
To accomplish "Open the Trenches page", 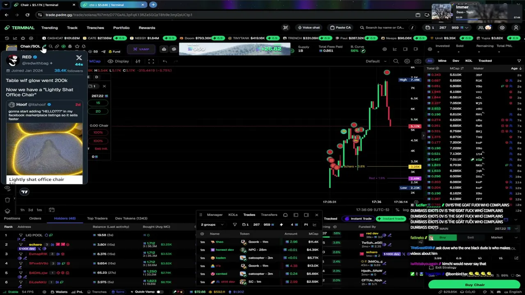I will (x=95, y=28).
